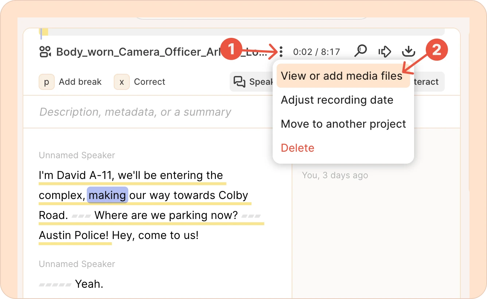Select Move to another project
The image size is (487, 299).
(343, 124)
